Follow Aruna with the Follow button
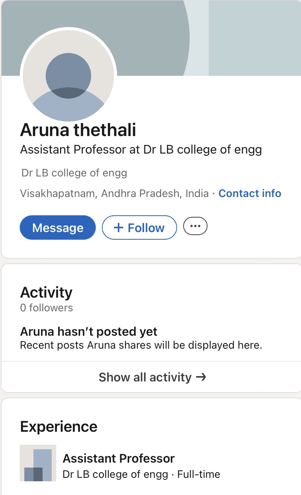The image size is (301, 495). (139, 227)
